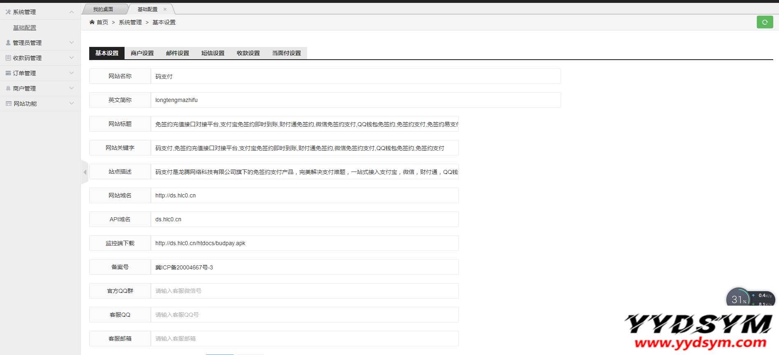The width and height of the screenshot is (779, 355).
Task: Click the API域名 input field
Action: 305,219
